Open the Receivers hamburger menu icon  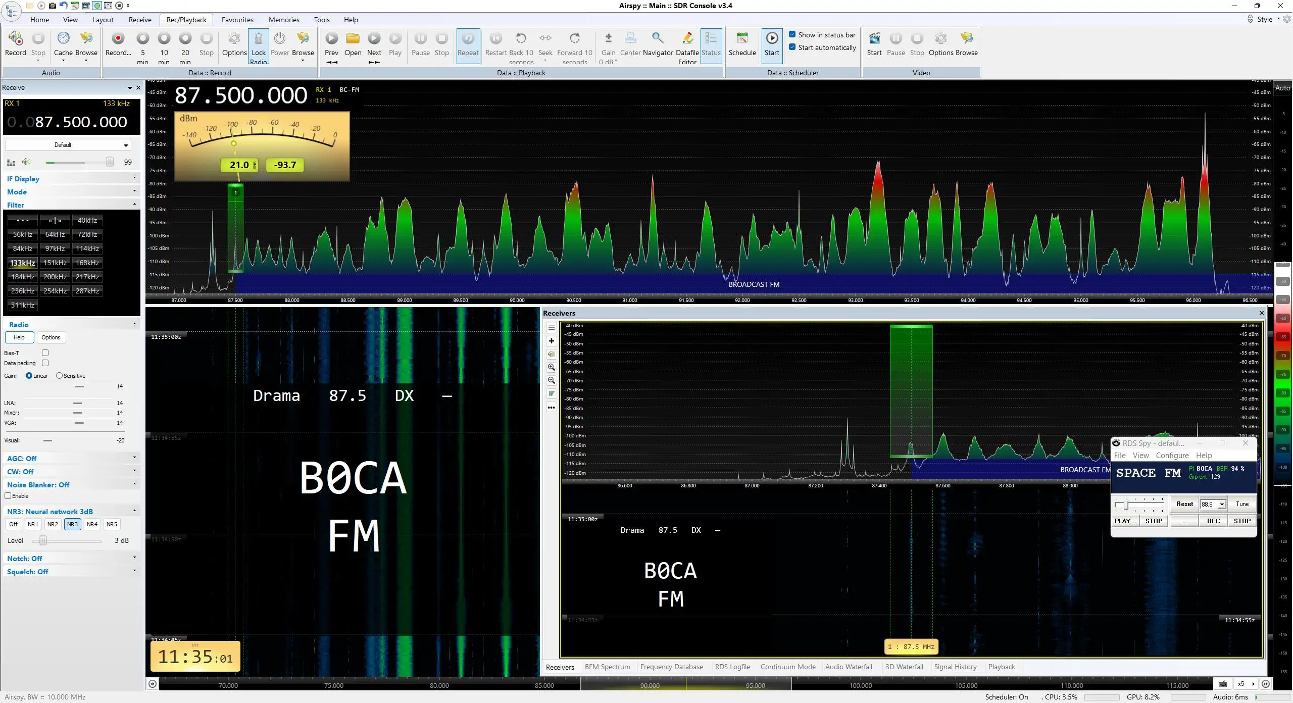tap(552, 328)
